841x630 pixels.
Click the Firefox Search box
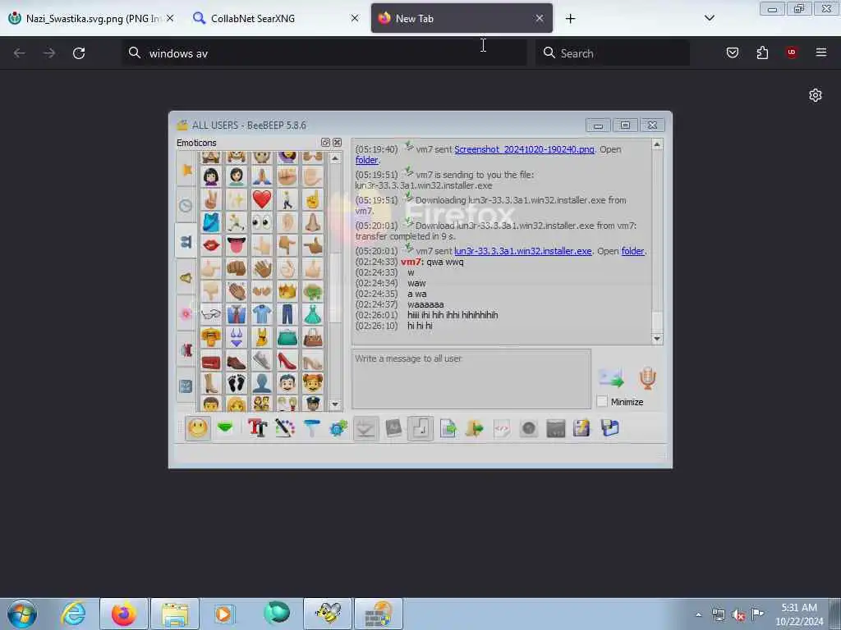pyautogui.click(x=613, y=53)
